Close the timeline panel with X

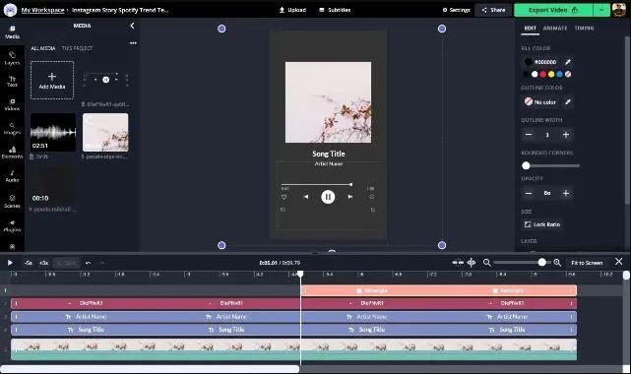coord(618,262)
